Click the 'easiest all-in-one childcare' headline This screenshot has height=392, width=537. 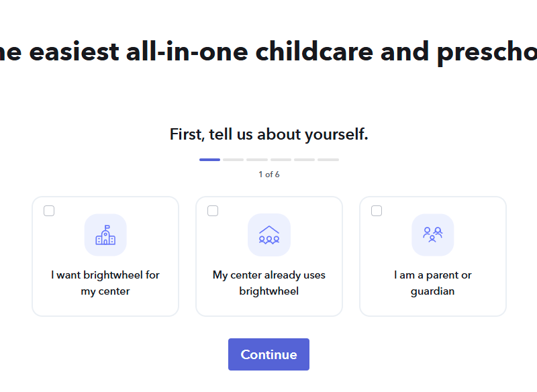pos(268,52)
